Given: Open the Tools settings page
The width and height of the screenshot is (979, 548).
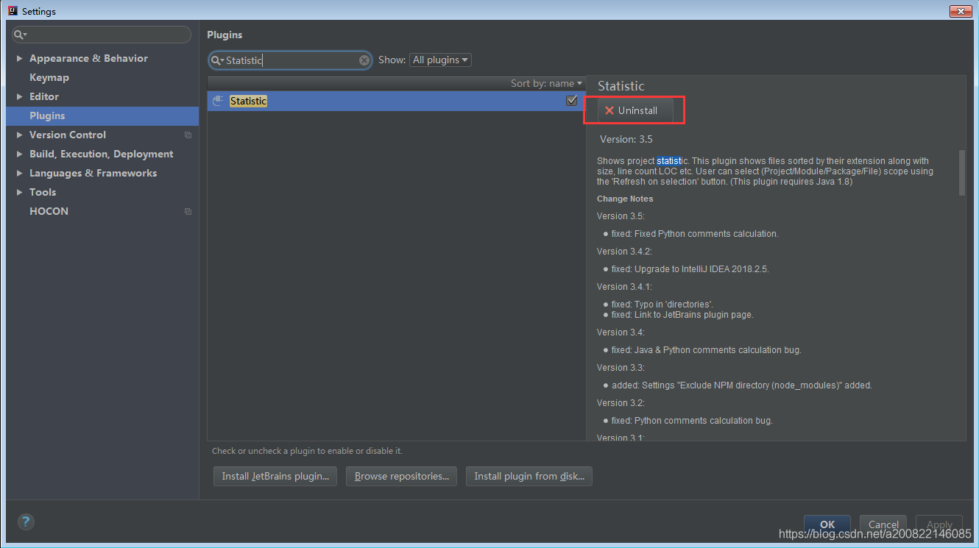Looking at the screenshot, I should point(43,192).
